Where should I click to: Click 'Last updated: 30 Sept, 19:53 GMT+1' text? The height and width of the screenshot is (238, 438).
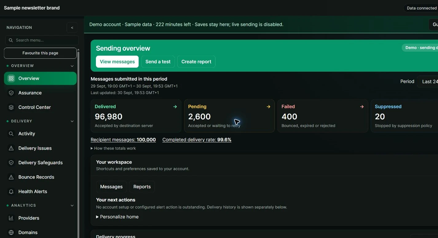(x=125, y=93)
